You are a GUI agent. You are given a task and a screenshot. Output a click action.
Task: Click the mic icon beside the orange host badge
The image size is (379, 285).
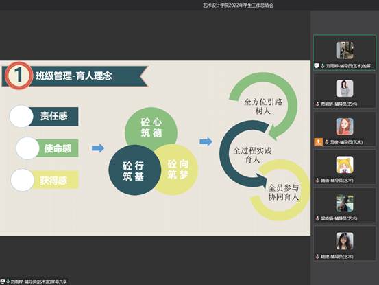[326, 142]
